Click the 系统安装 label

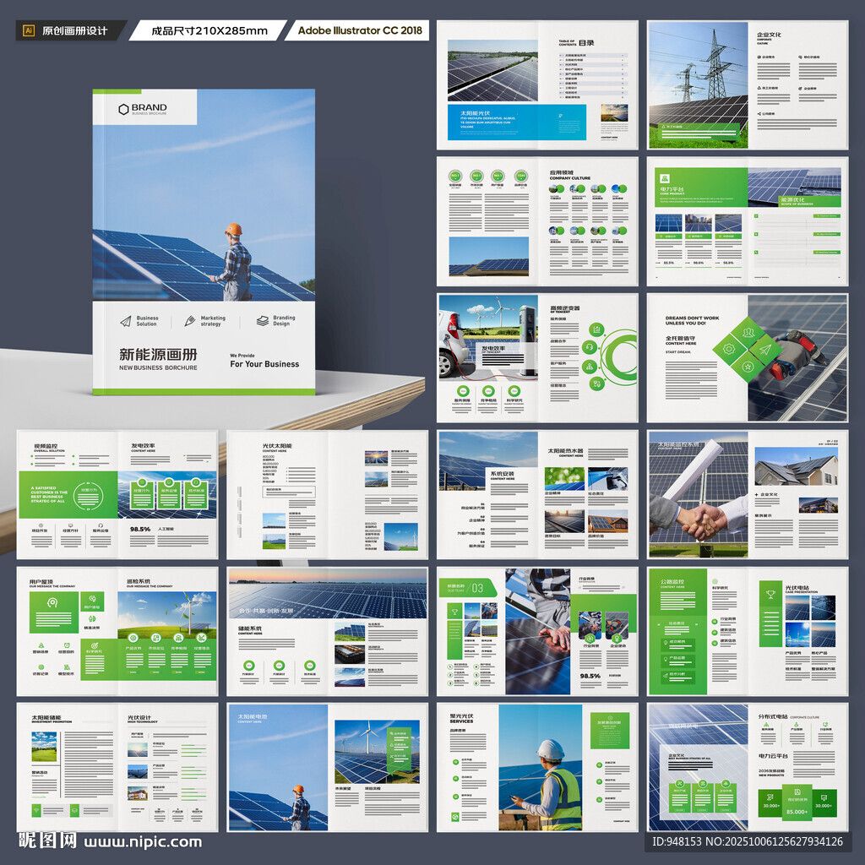(x=502, y=473)
